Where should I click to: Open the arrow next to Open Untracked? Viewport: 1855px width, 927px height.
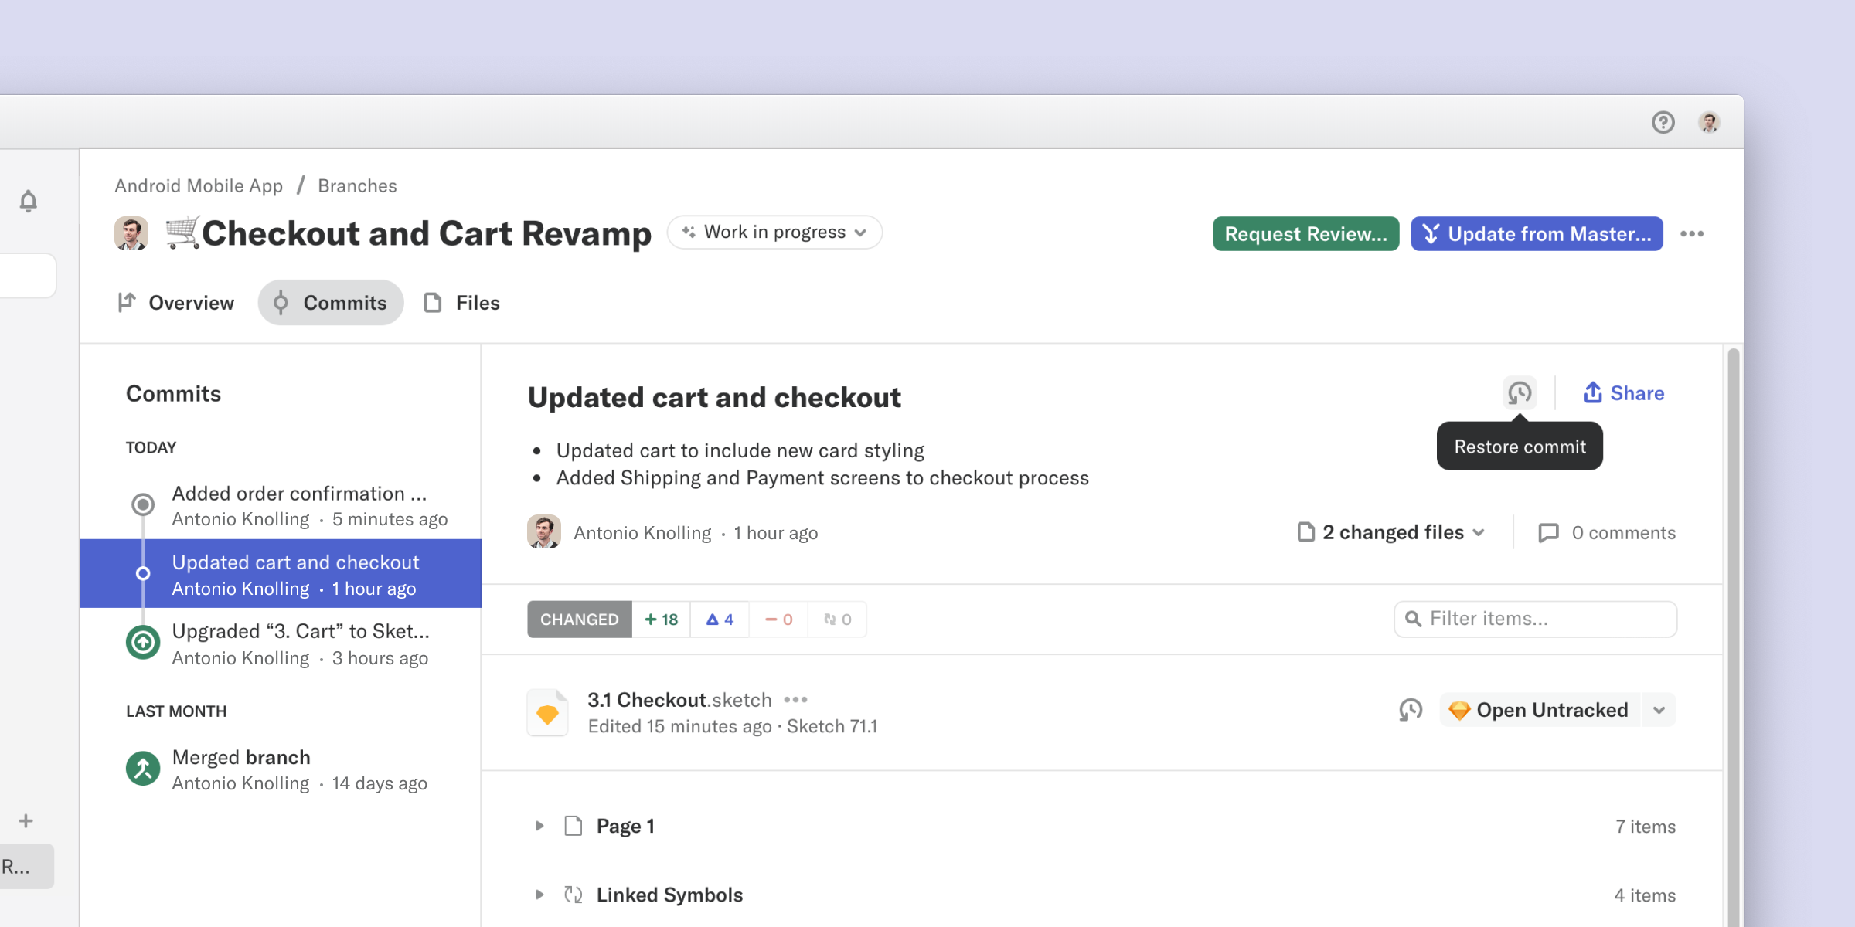point(1659,710)
